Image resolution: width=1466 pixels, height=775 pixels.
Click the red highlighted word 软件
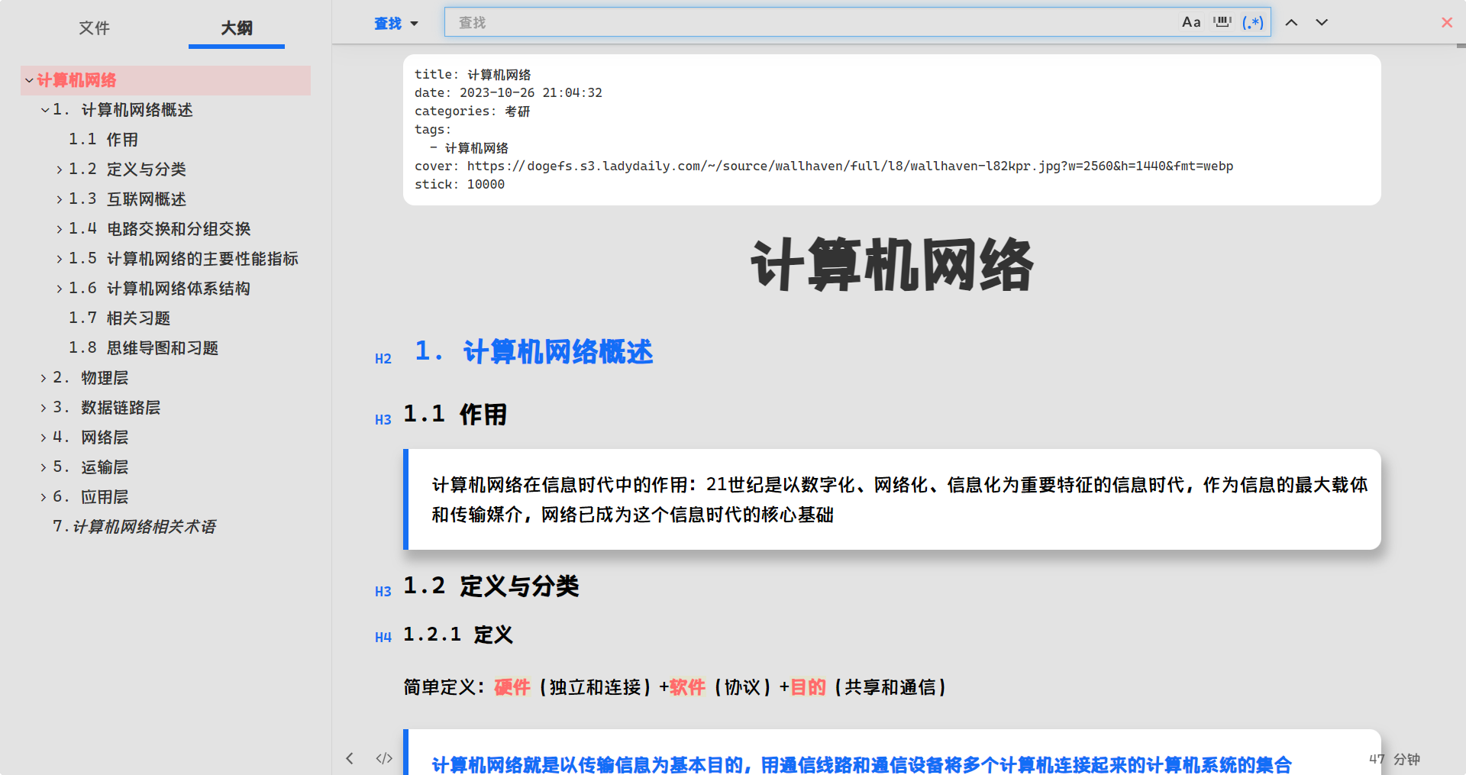click(x=687, y=687)
